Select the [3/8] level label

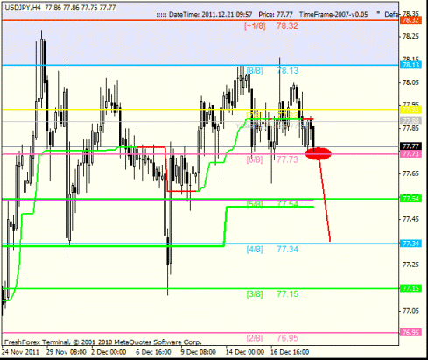255,294
